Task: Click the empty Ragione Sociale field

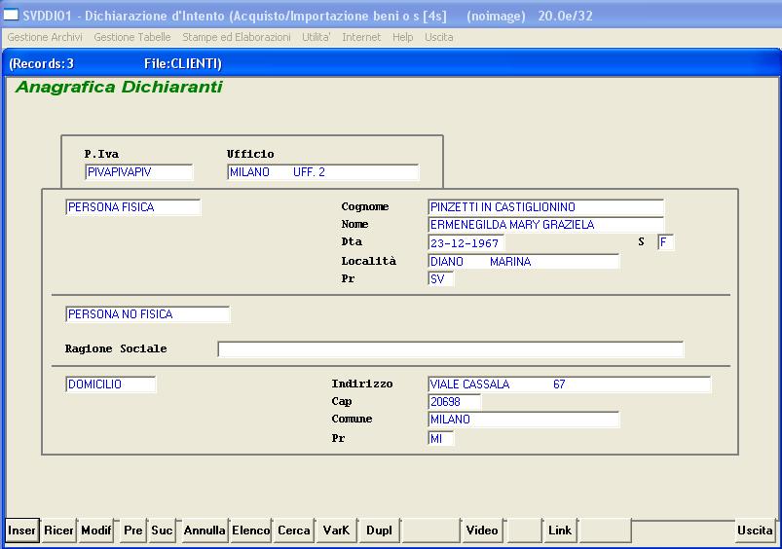Action: [451, 349]
